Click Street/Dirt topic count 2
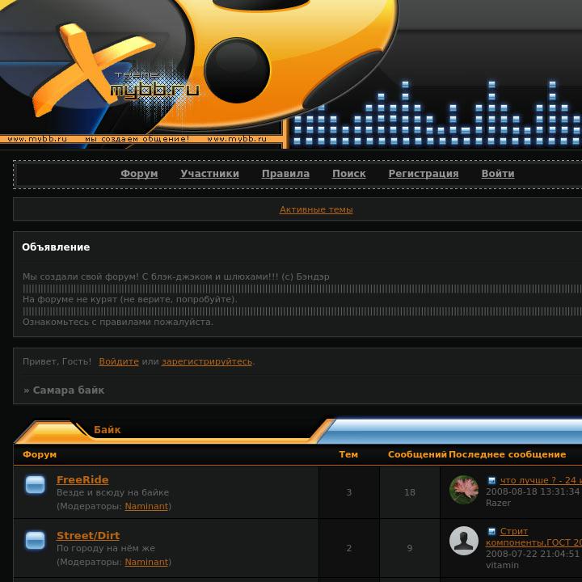 (348, 548)
